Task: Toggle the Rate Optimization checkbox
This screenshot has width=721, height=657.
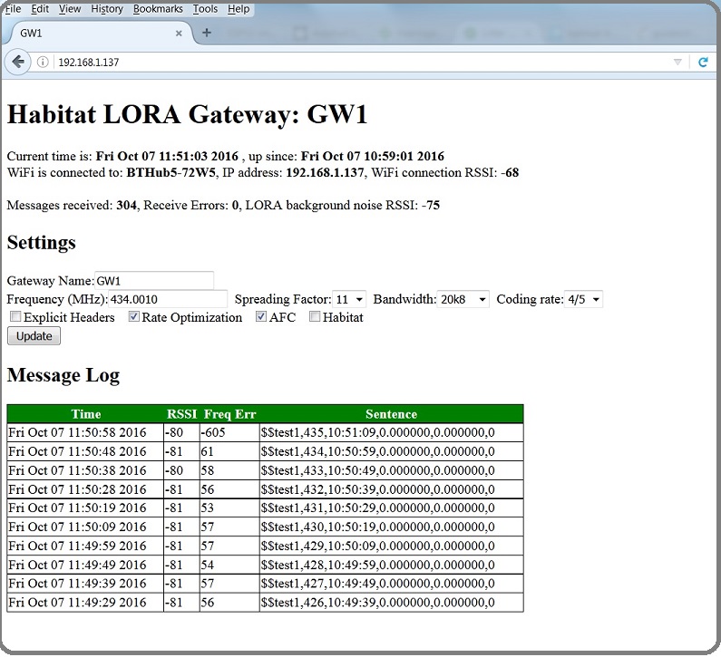Action: click(134, 317)
